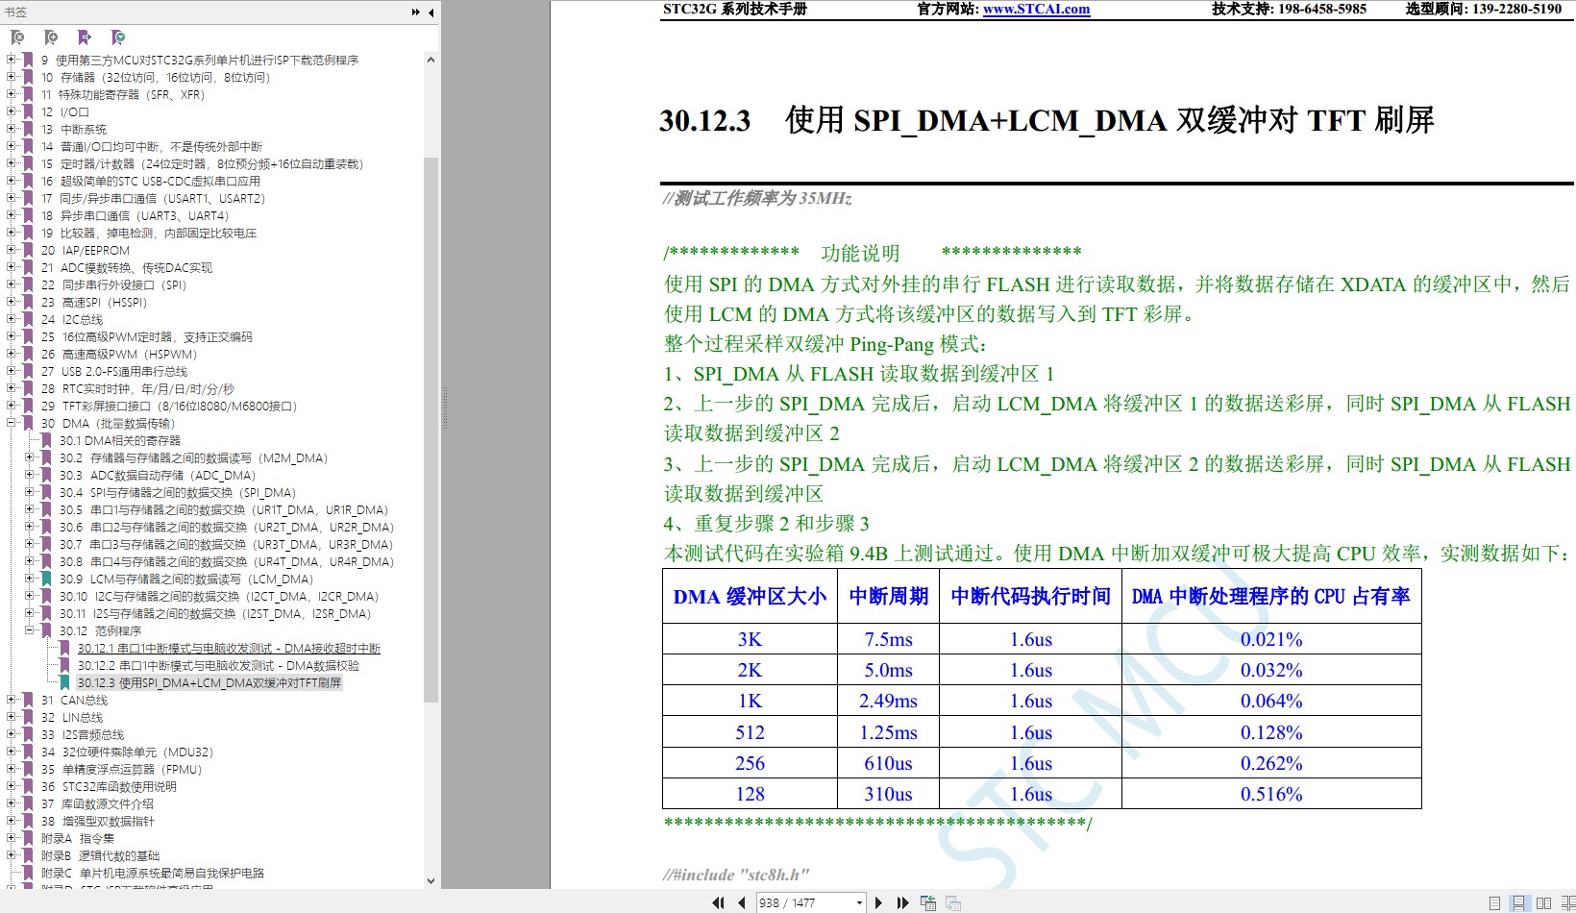1576x913 pixels.
Task: Click the 书签 panel title
Action: [15, 12]
